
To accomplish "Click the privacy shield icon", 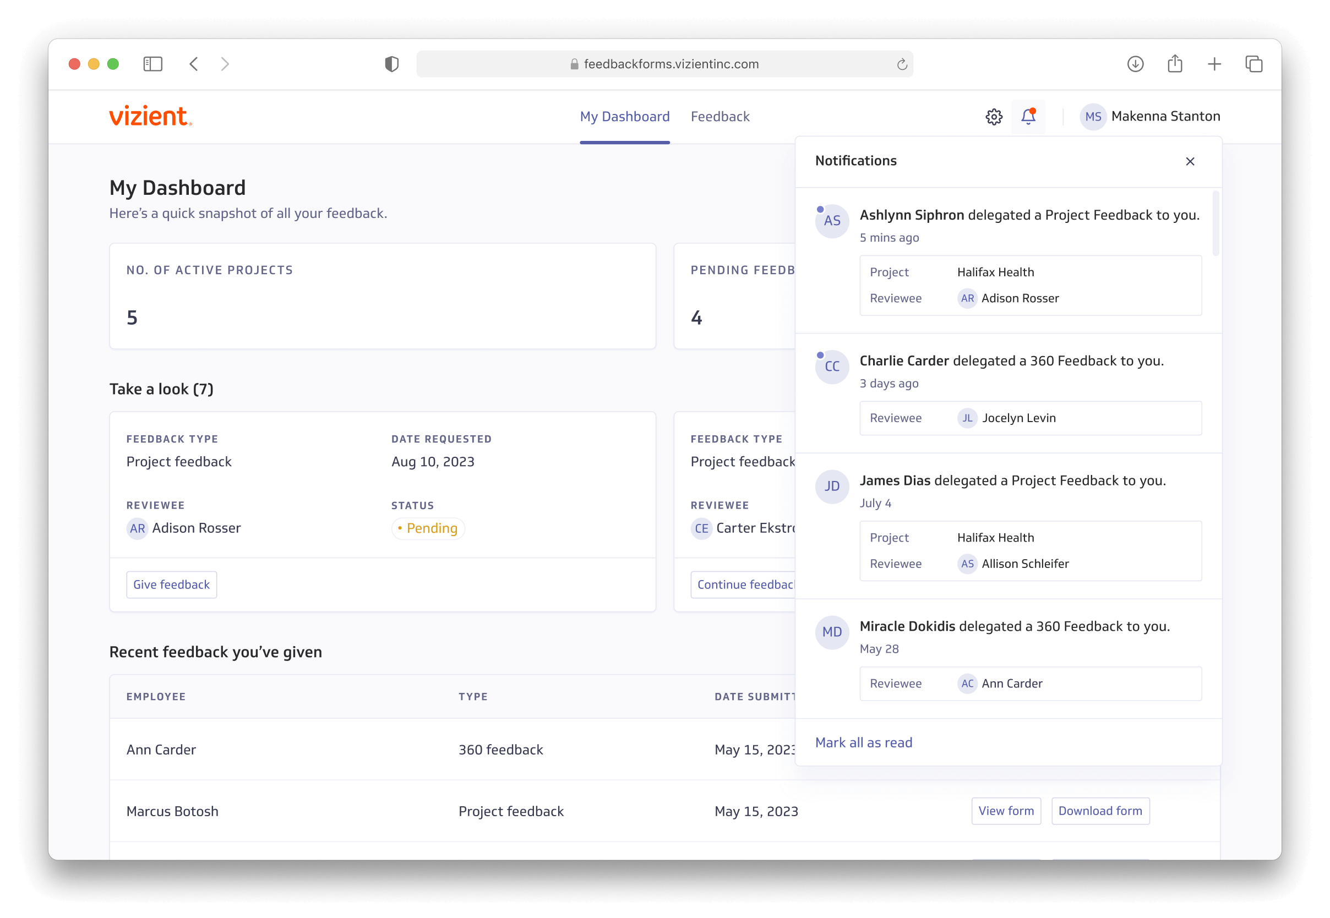I will coord(391,64).
